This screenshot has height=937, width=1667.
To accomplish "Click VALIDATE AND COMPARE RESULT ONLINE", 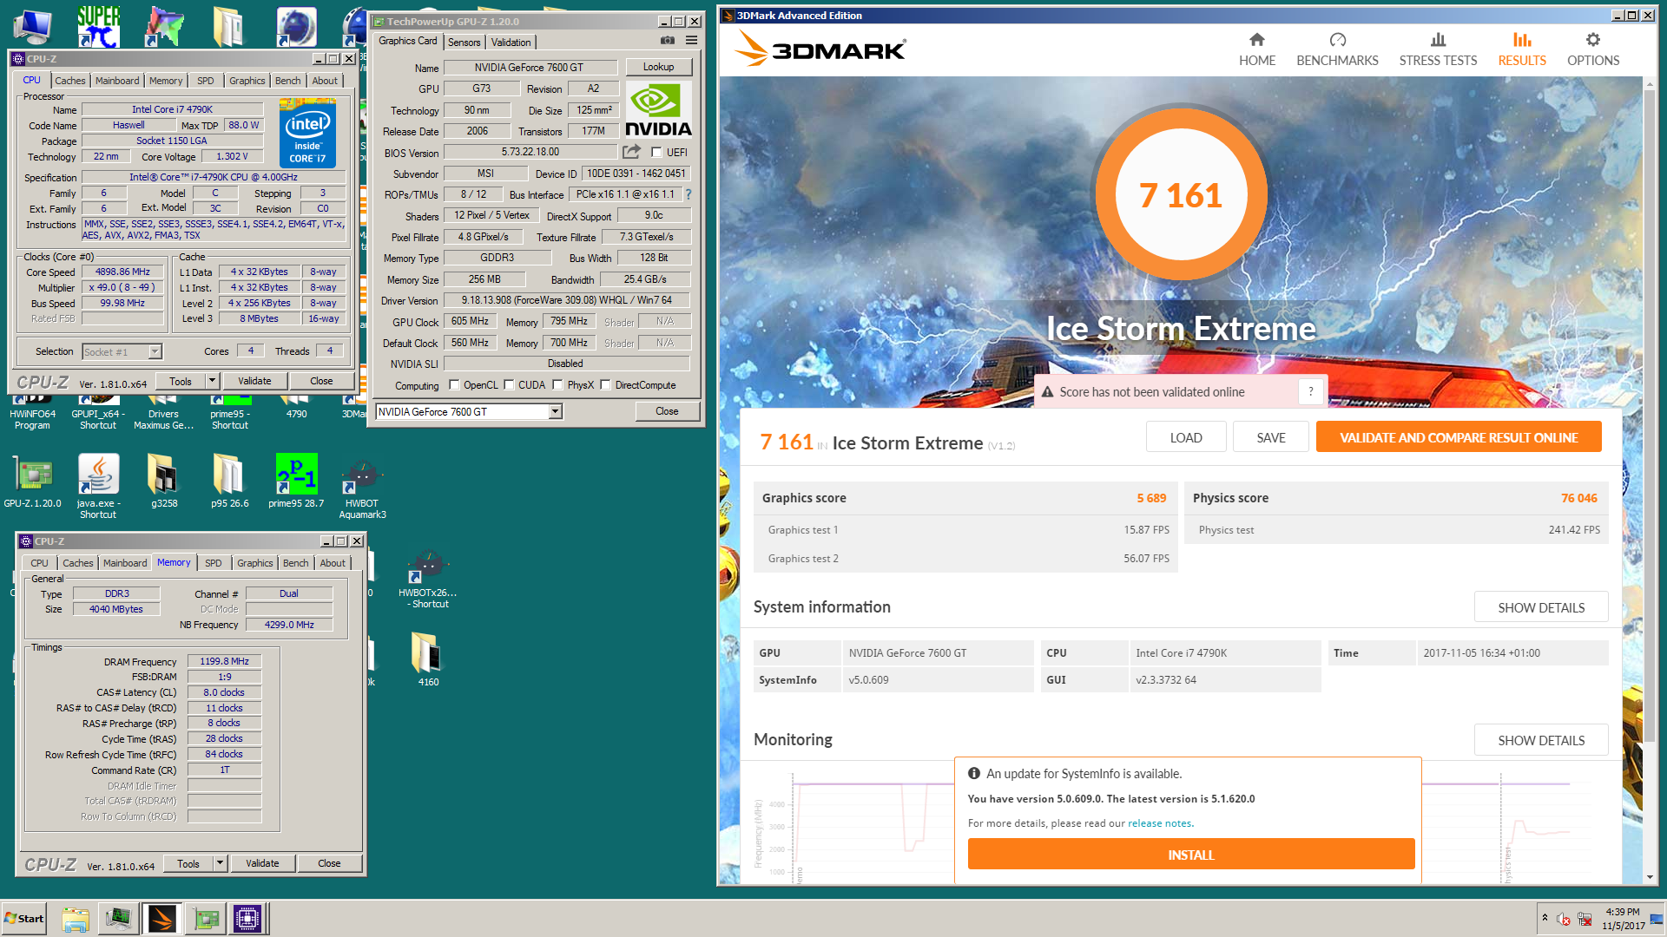I will pyautogui.click(x=1459, y=437).
